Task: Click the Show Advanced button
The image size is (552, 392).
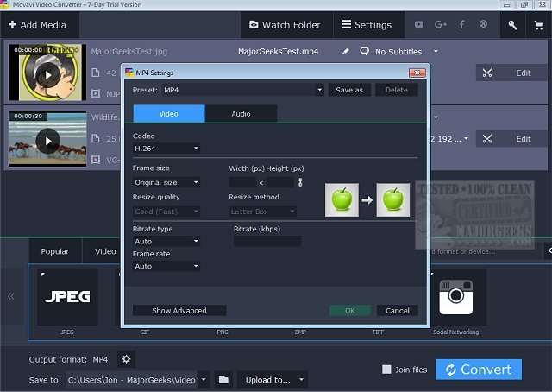Action: point(179,311)
